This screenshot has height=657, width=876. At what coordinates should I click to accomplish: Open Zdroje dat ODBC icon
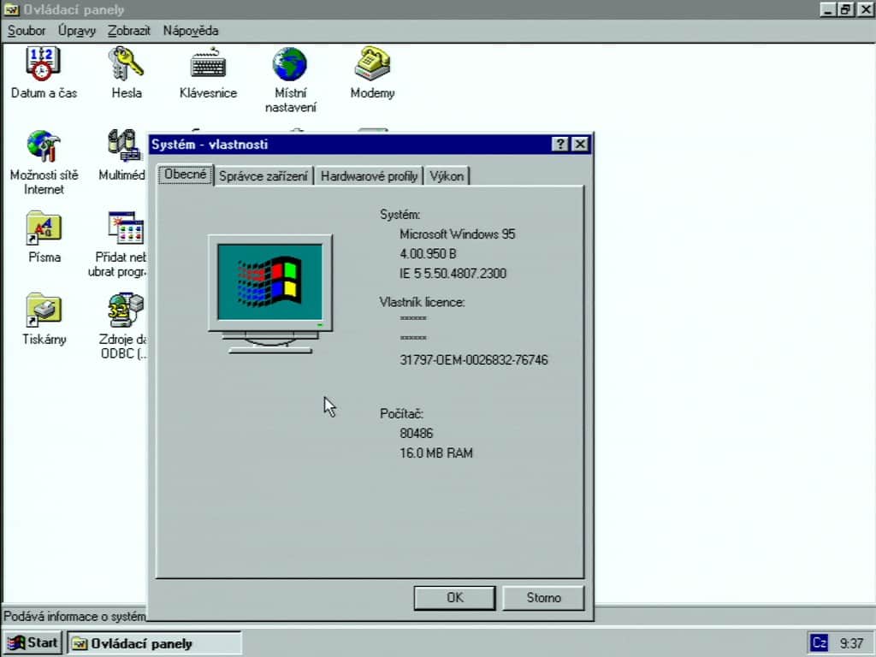[126, 310]
